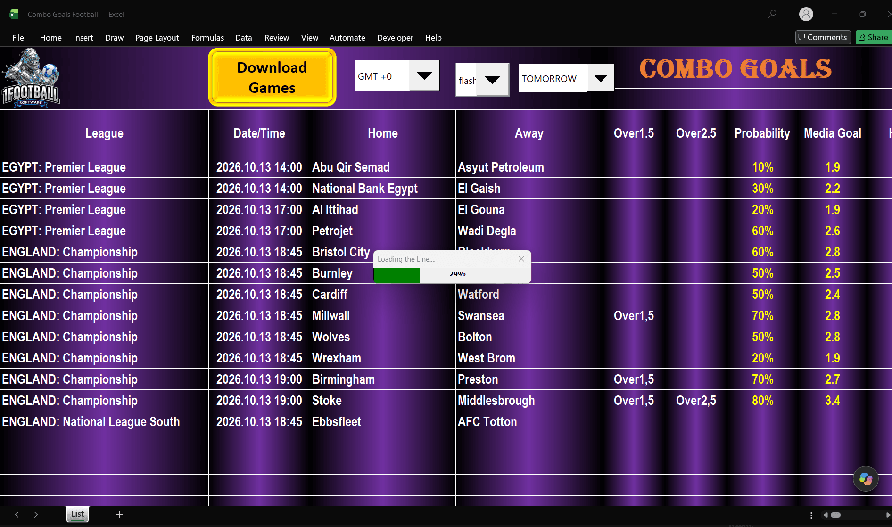Select the Probability column header
The image size is (892, 527).
pyautogui.click(x=762, y=133)
